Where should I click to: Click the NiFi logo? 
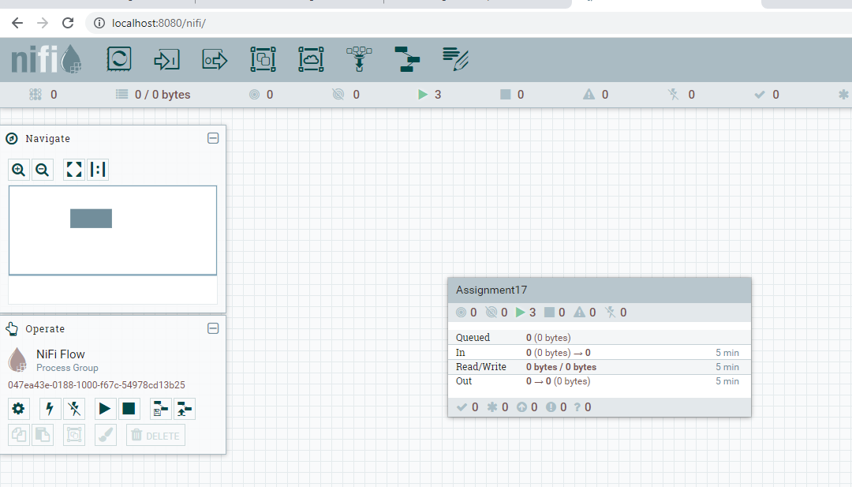pos(47,58)
